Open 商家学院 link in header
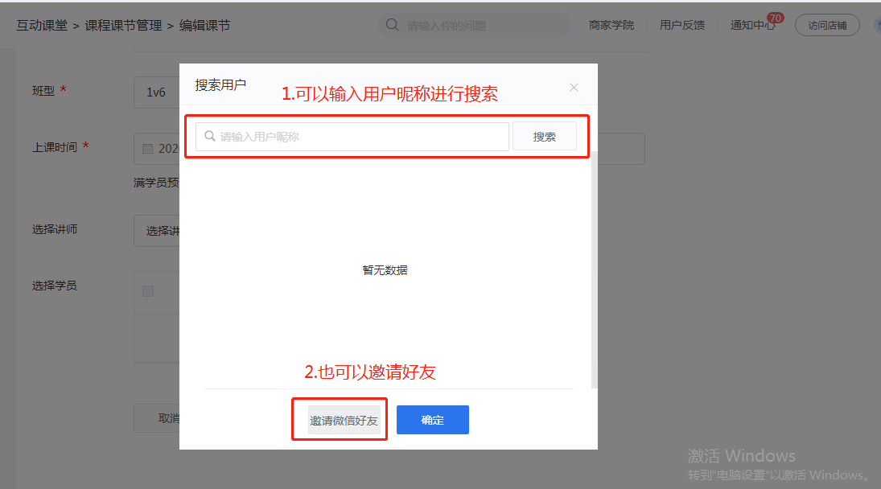This screenshot has width=881, height=489. (611, 25)
